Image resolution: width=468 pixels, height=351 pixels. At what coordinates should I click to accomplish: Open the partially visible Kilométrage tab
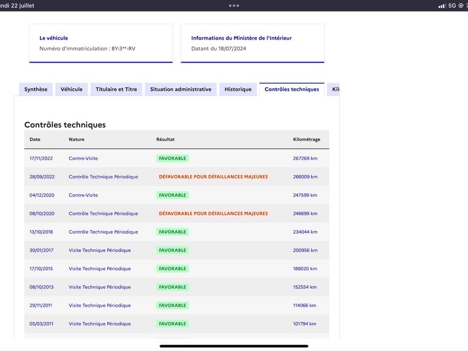[333, 90]
